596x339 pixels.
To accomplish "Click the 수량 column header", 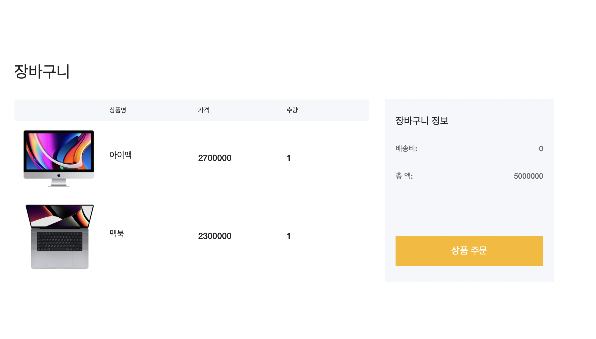I will click(x=292, y=110).
